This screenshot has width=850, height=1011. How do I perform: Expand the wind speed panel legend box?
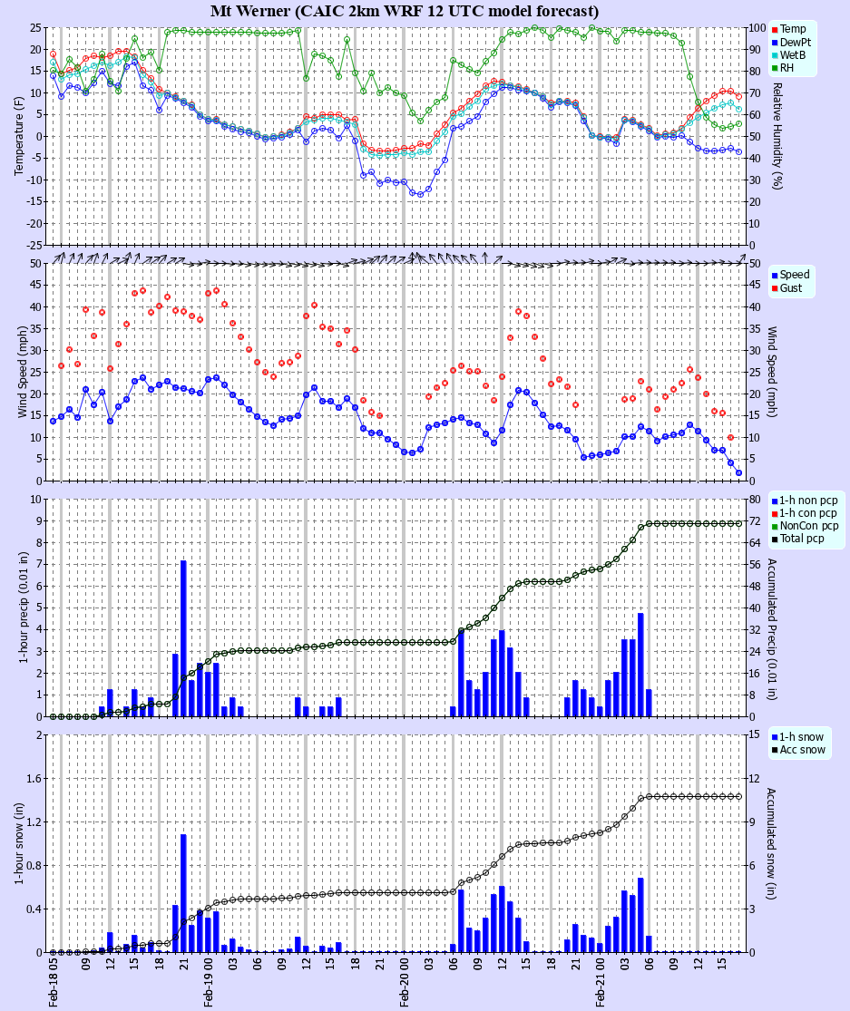(x=791, y=281)
